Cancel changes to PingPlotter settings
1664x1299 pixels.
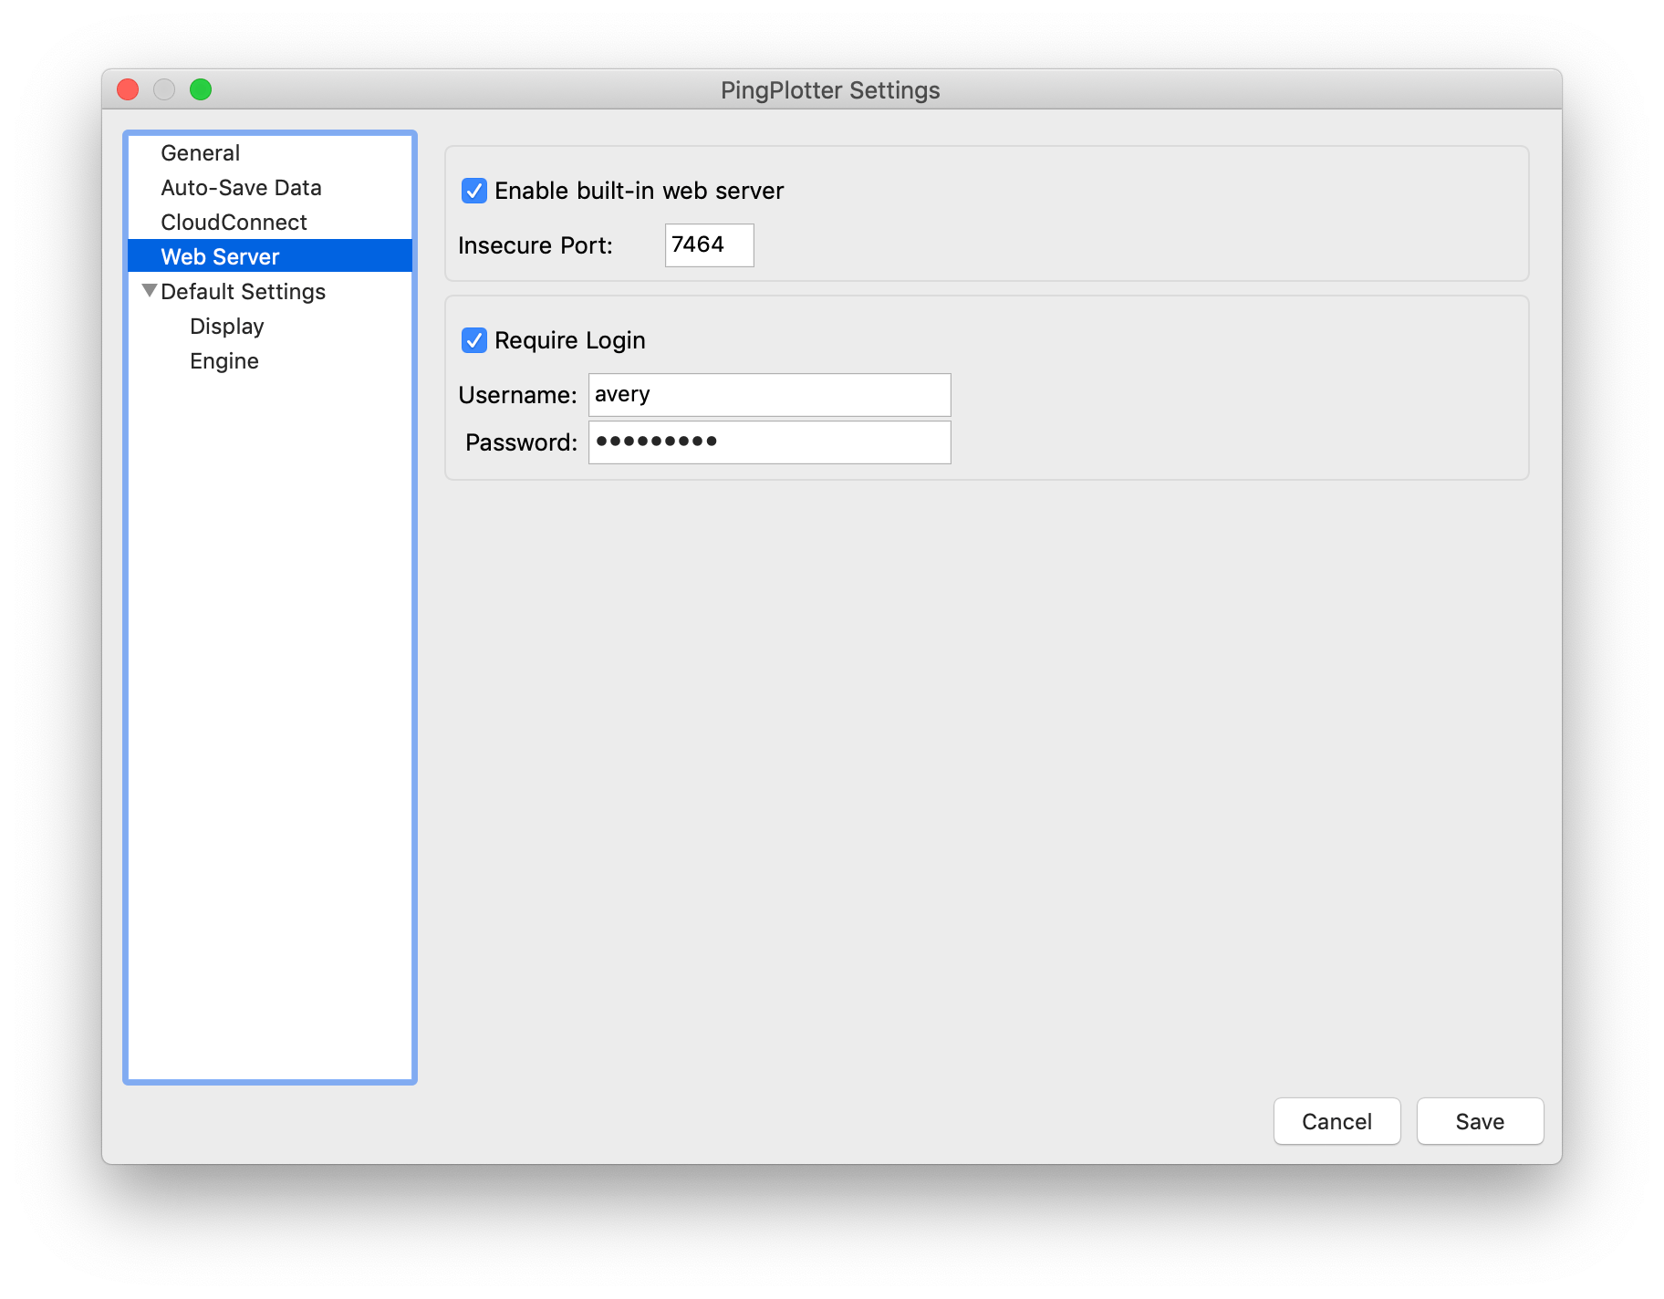click(1336, 1121)
